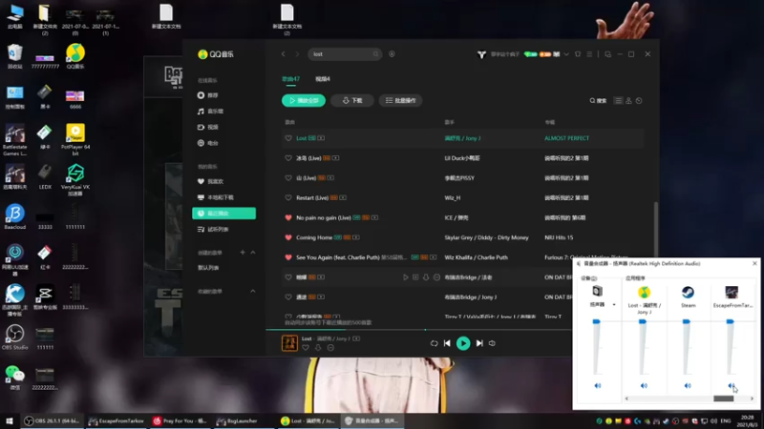Unlike See You Again via its red heart
764x429 pixels.
[288, 257]
